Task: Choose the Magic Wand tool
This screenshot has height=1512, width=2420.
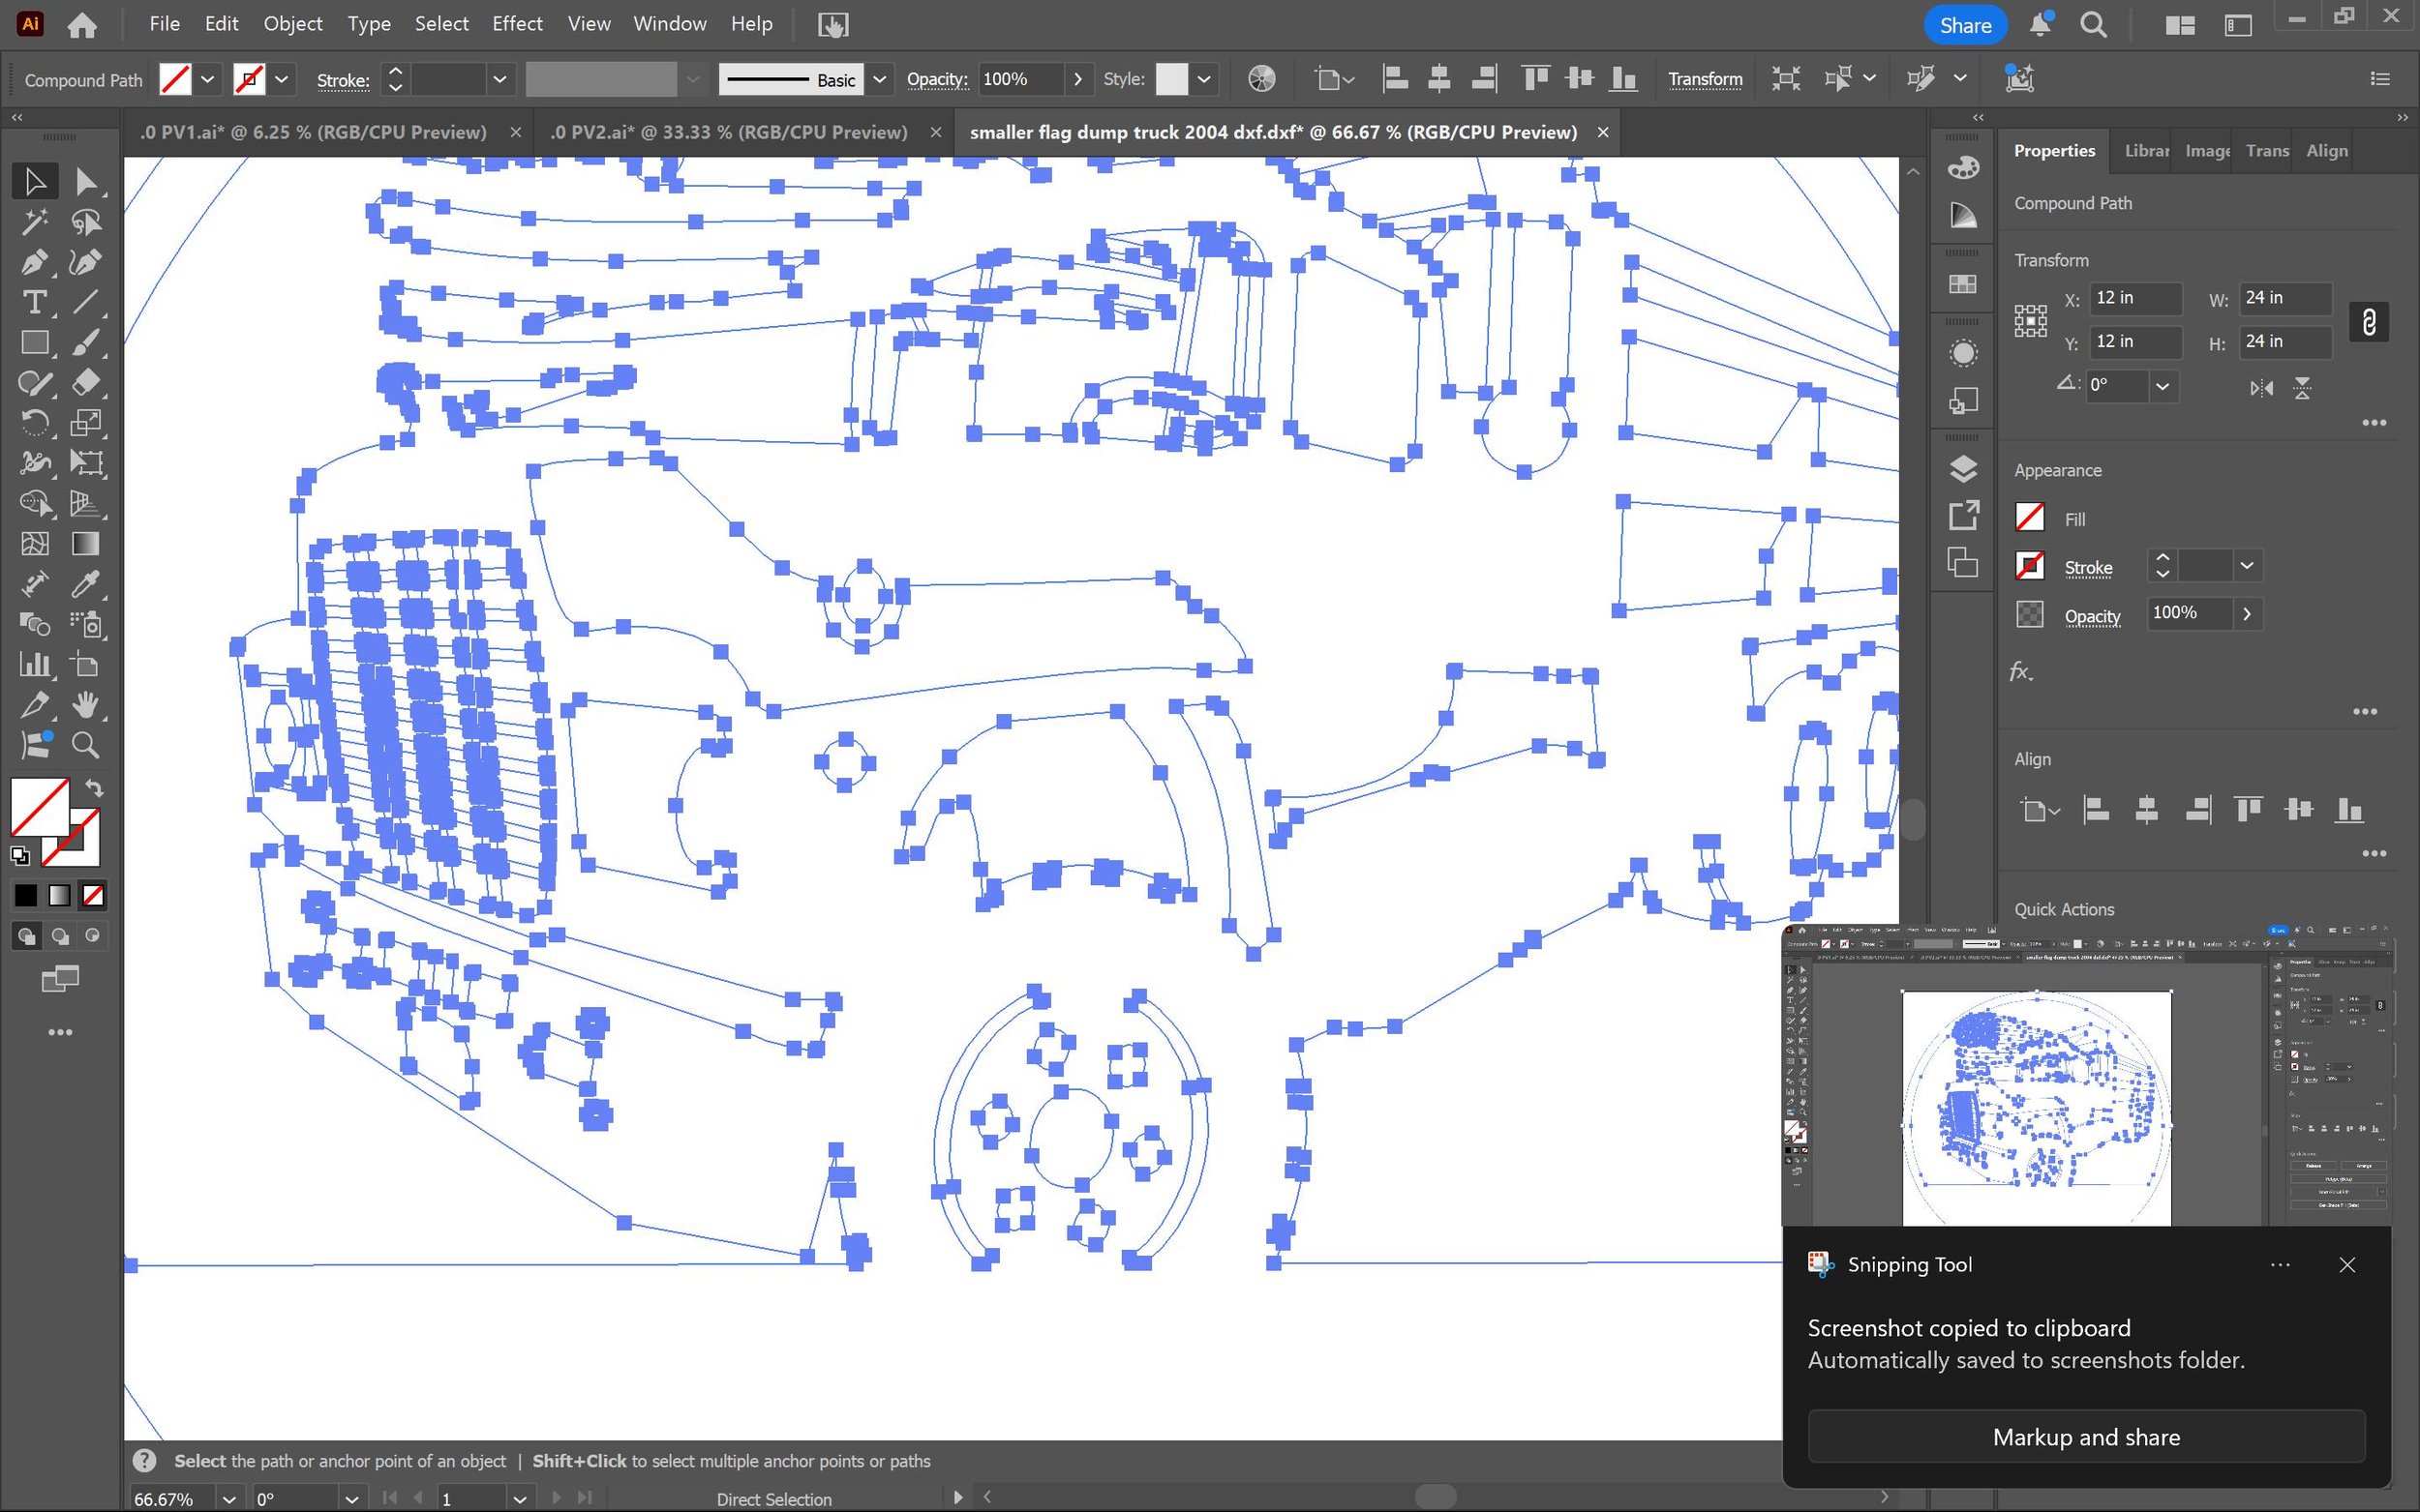Action: [x=33, y=222]
